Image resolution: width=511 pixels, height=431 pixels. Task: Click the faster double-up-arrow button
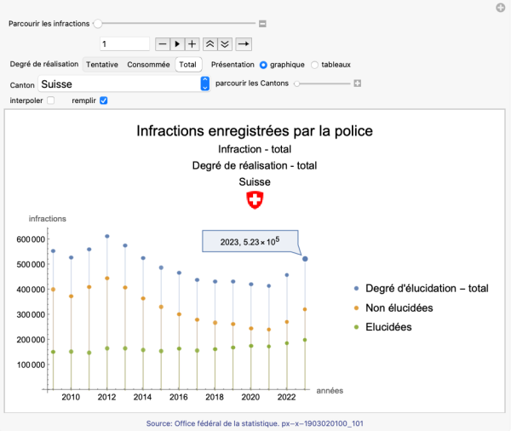pyautogui.click(x=210, y=43)
